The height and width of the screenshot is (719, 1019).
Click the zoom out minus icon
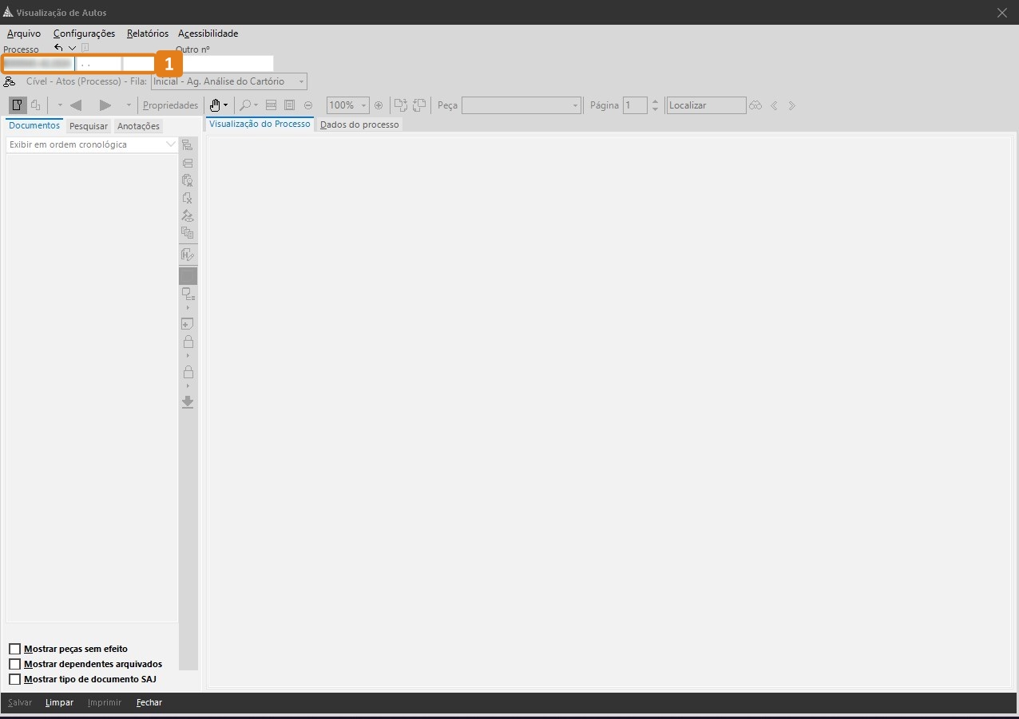tap(307, 105)
